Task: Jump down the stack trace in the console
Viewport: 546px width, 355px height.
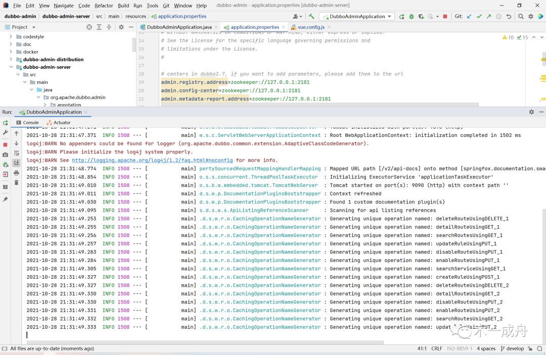Action: tap(16, 143)
